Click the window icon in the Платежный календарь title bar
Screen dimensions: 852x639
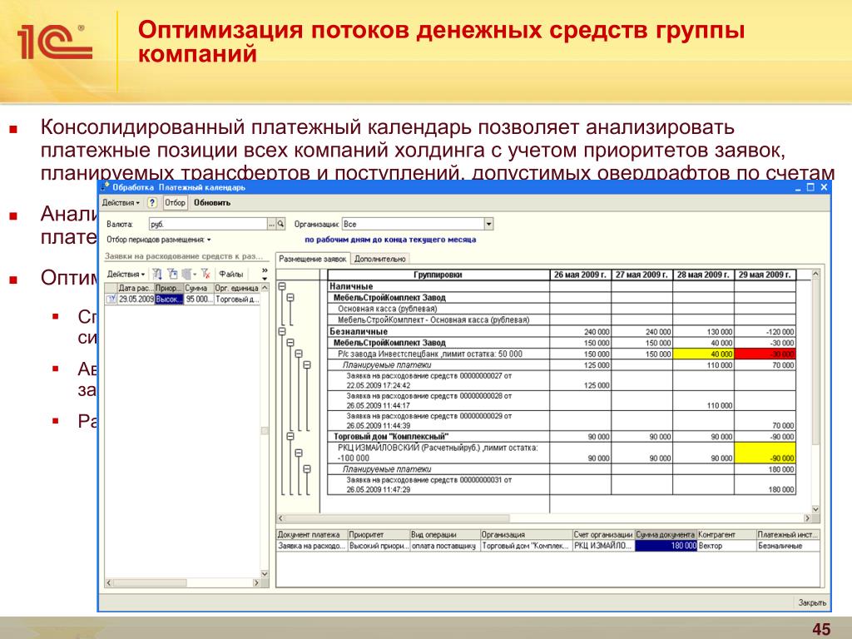[x=106, y=187]
